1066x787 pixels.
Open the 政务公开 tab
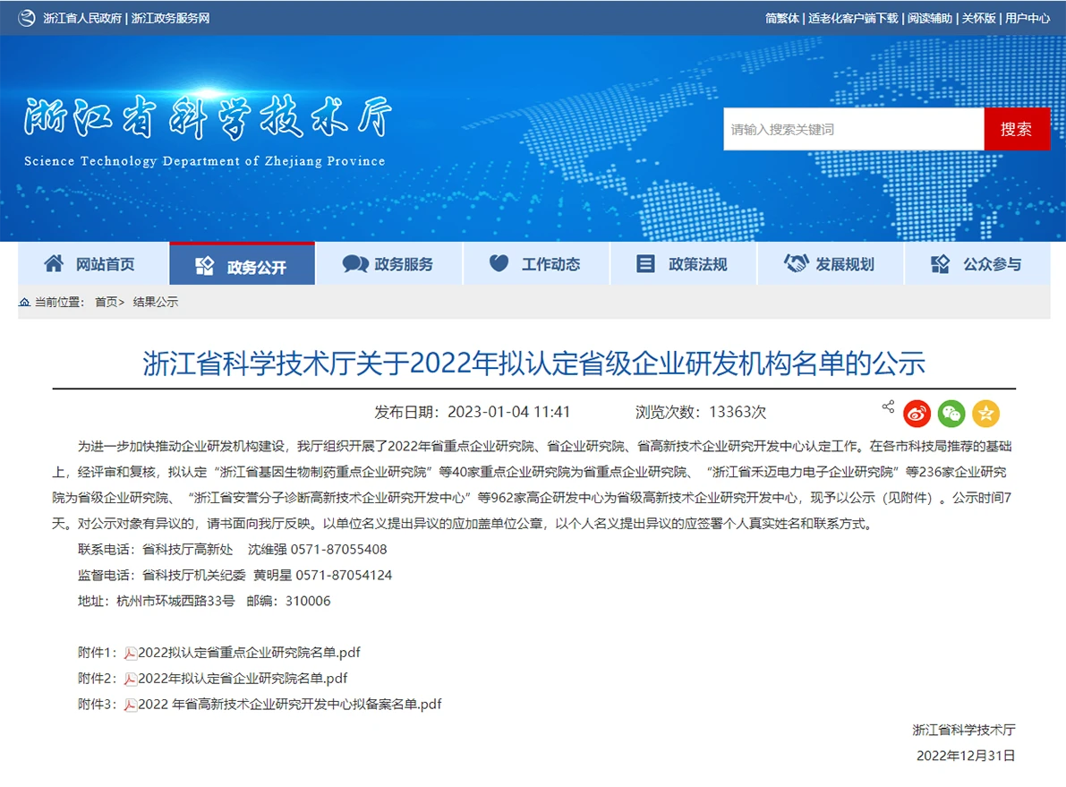[x=242, y=262]
